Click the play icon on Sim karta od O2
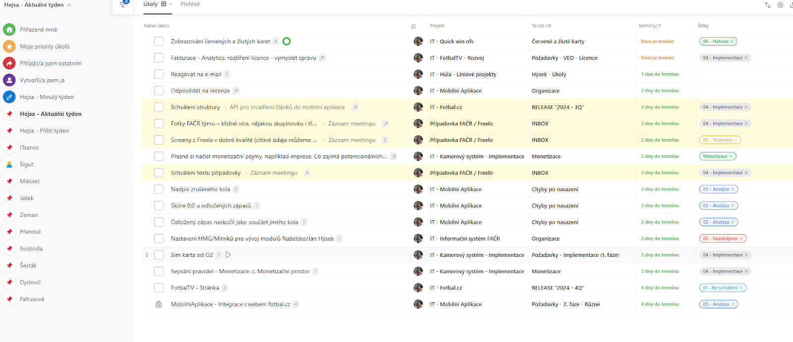The height and width of the screenshot is (342, 793). tap(228, 255)
